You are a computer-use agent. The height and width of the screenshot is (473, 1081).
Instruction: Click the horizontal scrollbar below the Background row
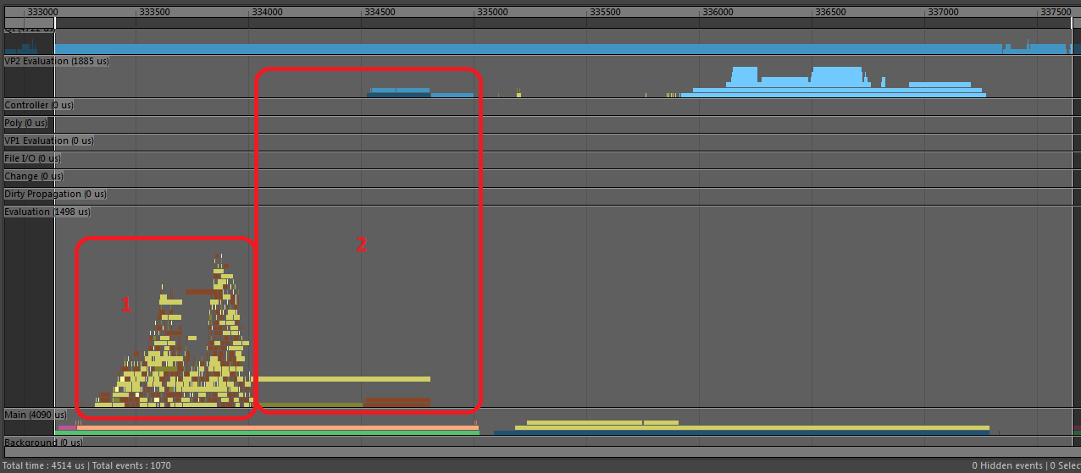pos(540,453)
